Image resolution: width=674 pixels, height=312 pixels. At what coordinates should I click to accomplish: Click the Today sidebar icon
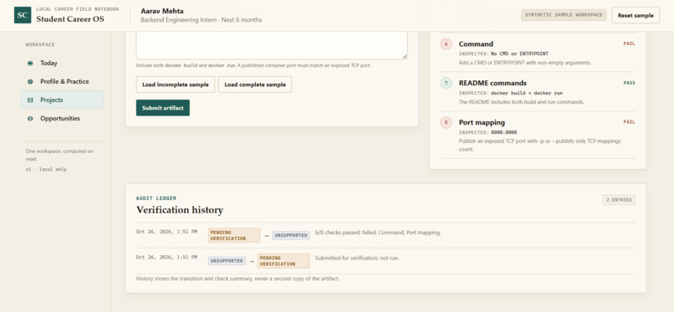pyautogui.click(x=30, y=64)
